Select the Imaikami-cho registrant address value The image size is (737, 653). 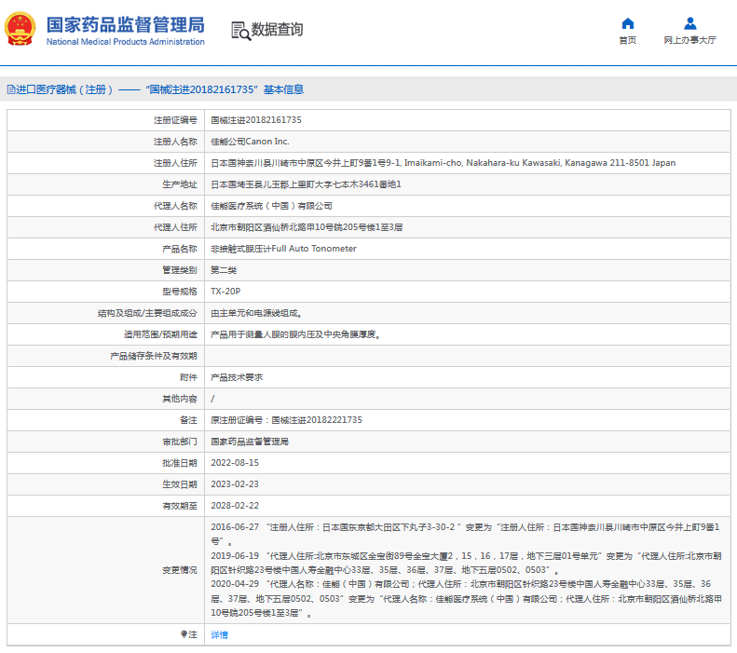point(444,163)
